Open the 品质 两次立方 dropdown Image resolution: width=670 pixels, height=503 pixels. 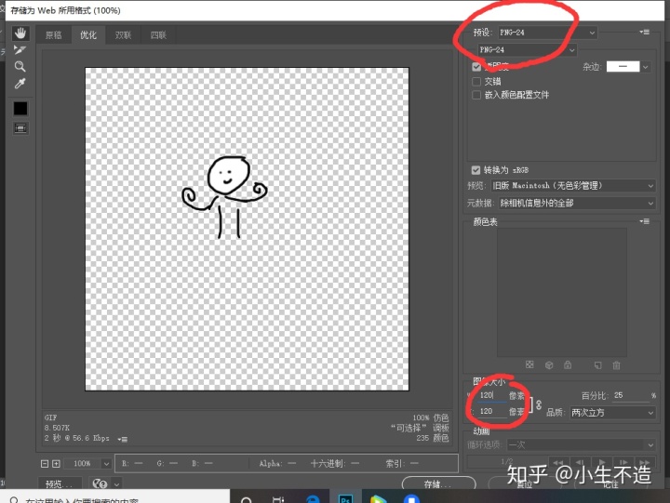[612, 413]
